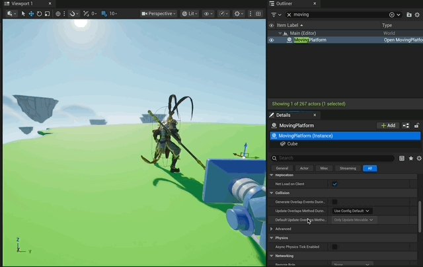Viewport: 423px width, 267px height.
Task: Open the Perspective view mode dropdown
Action: [x=159, y=14]
